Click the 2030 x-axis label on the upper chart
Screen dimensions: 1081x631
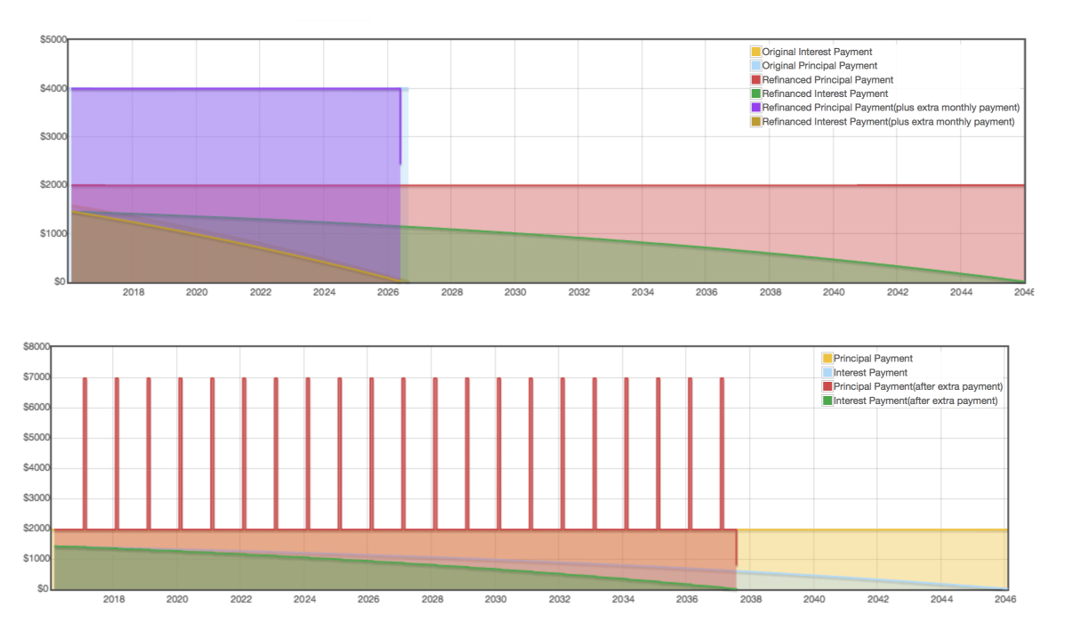click(x=515, y=293)
